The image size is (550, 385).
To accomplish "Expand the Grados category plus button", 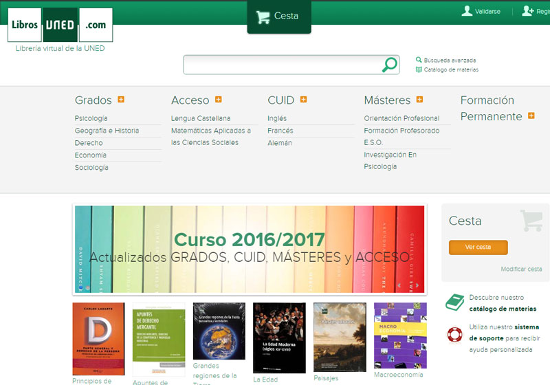I will pyautogui.click(x=121, y=100).
